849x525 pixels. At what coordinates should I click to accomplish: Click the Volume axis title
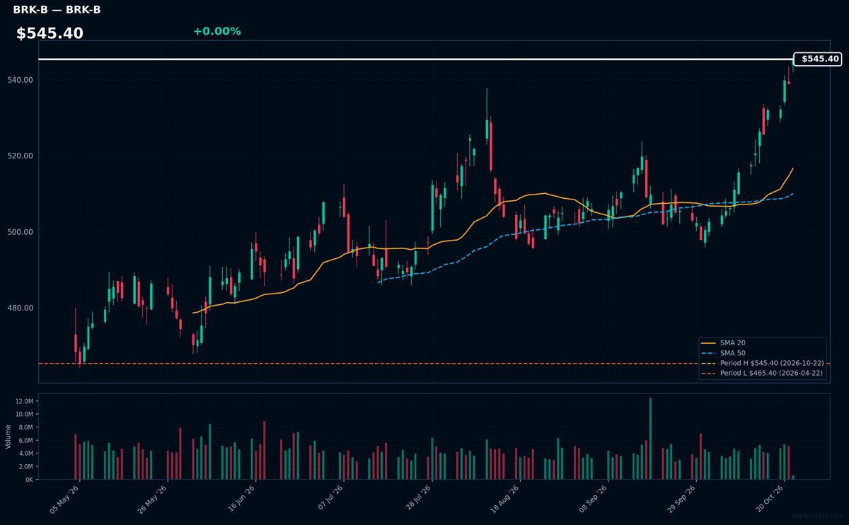(8, 437)
